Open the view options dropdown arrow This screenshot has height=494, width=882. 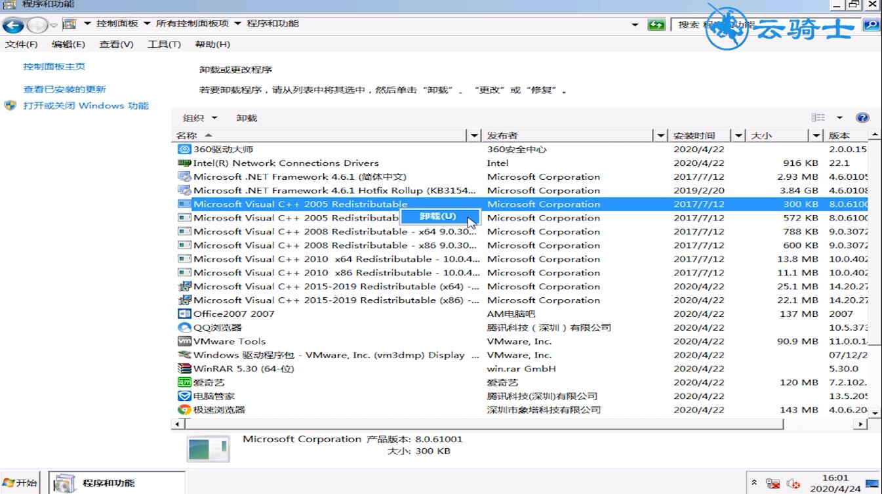[839, 118]
